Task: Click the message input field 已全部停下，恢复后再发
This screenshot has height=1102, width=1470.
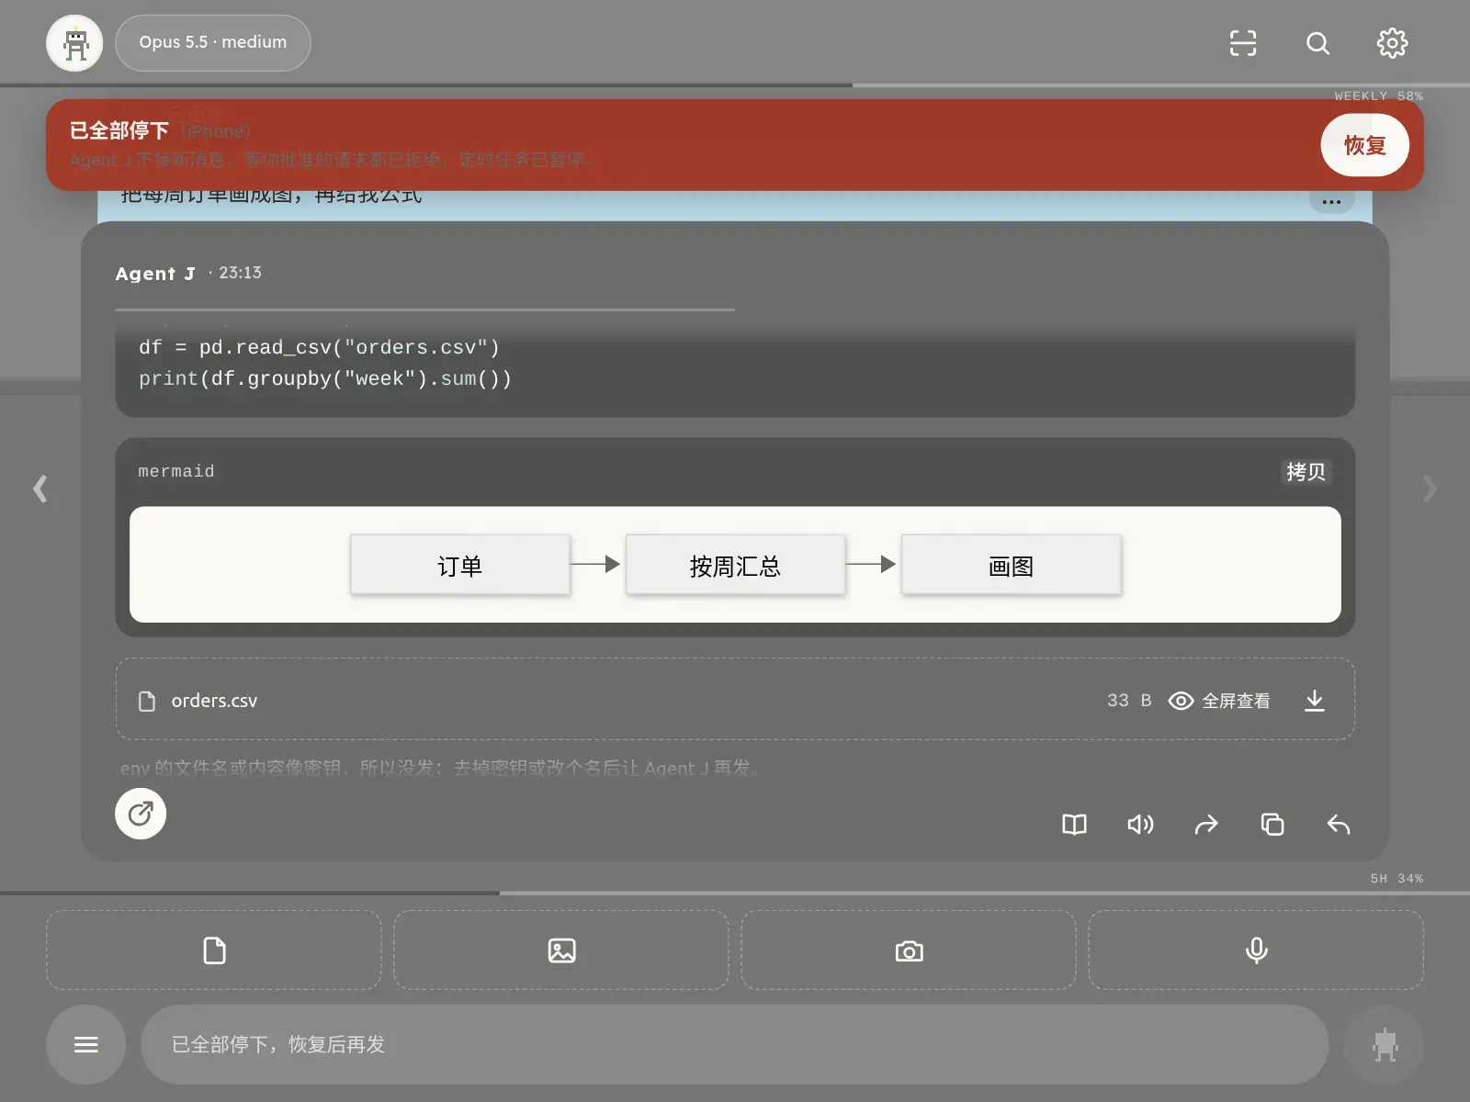Action: coord(735,1044)
